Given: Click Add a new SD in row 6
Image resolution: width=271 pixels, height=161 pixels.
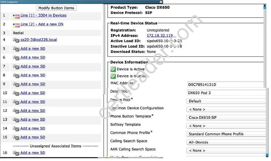Looking at the screenshot, I should [33, 57].
